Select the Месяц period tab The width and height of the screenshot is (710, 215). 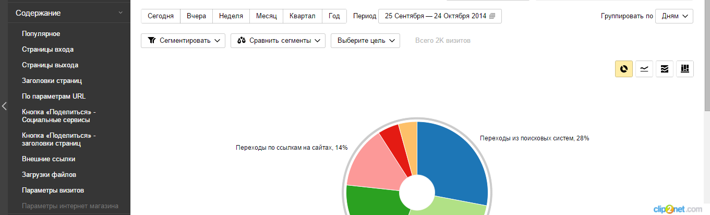pyautogui.click(x=267, y=16)
